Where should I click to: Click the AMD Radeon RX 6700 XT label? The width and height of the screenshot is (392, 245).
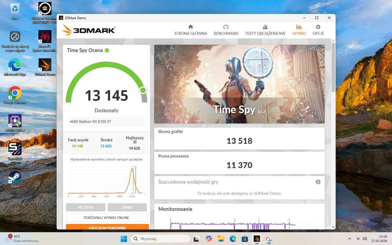point(91,122)
